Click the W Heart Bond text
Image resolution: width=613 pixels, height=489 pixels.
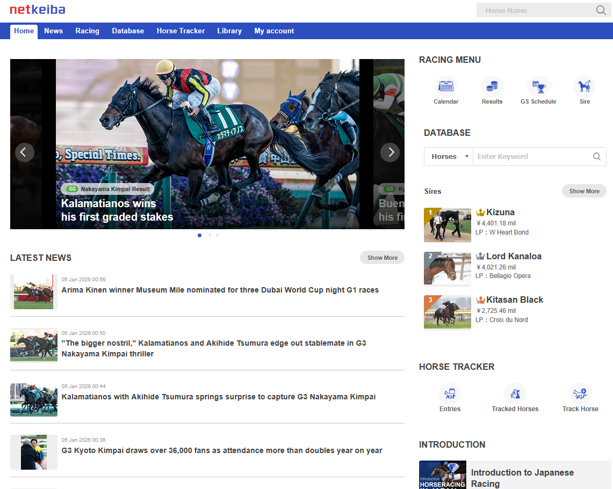click(x=509, y=232)
